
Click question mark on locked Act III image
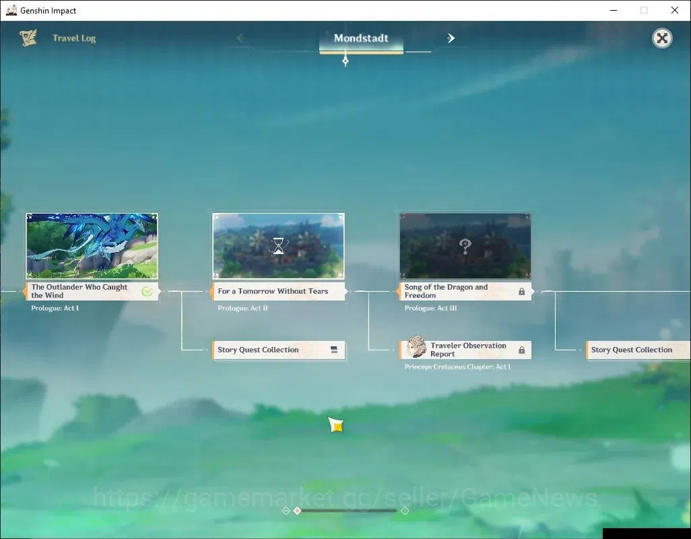click(x=465, y=247)
